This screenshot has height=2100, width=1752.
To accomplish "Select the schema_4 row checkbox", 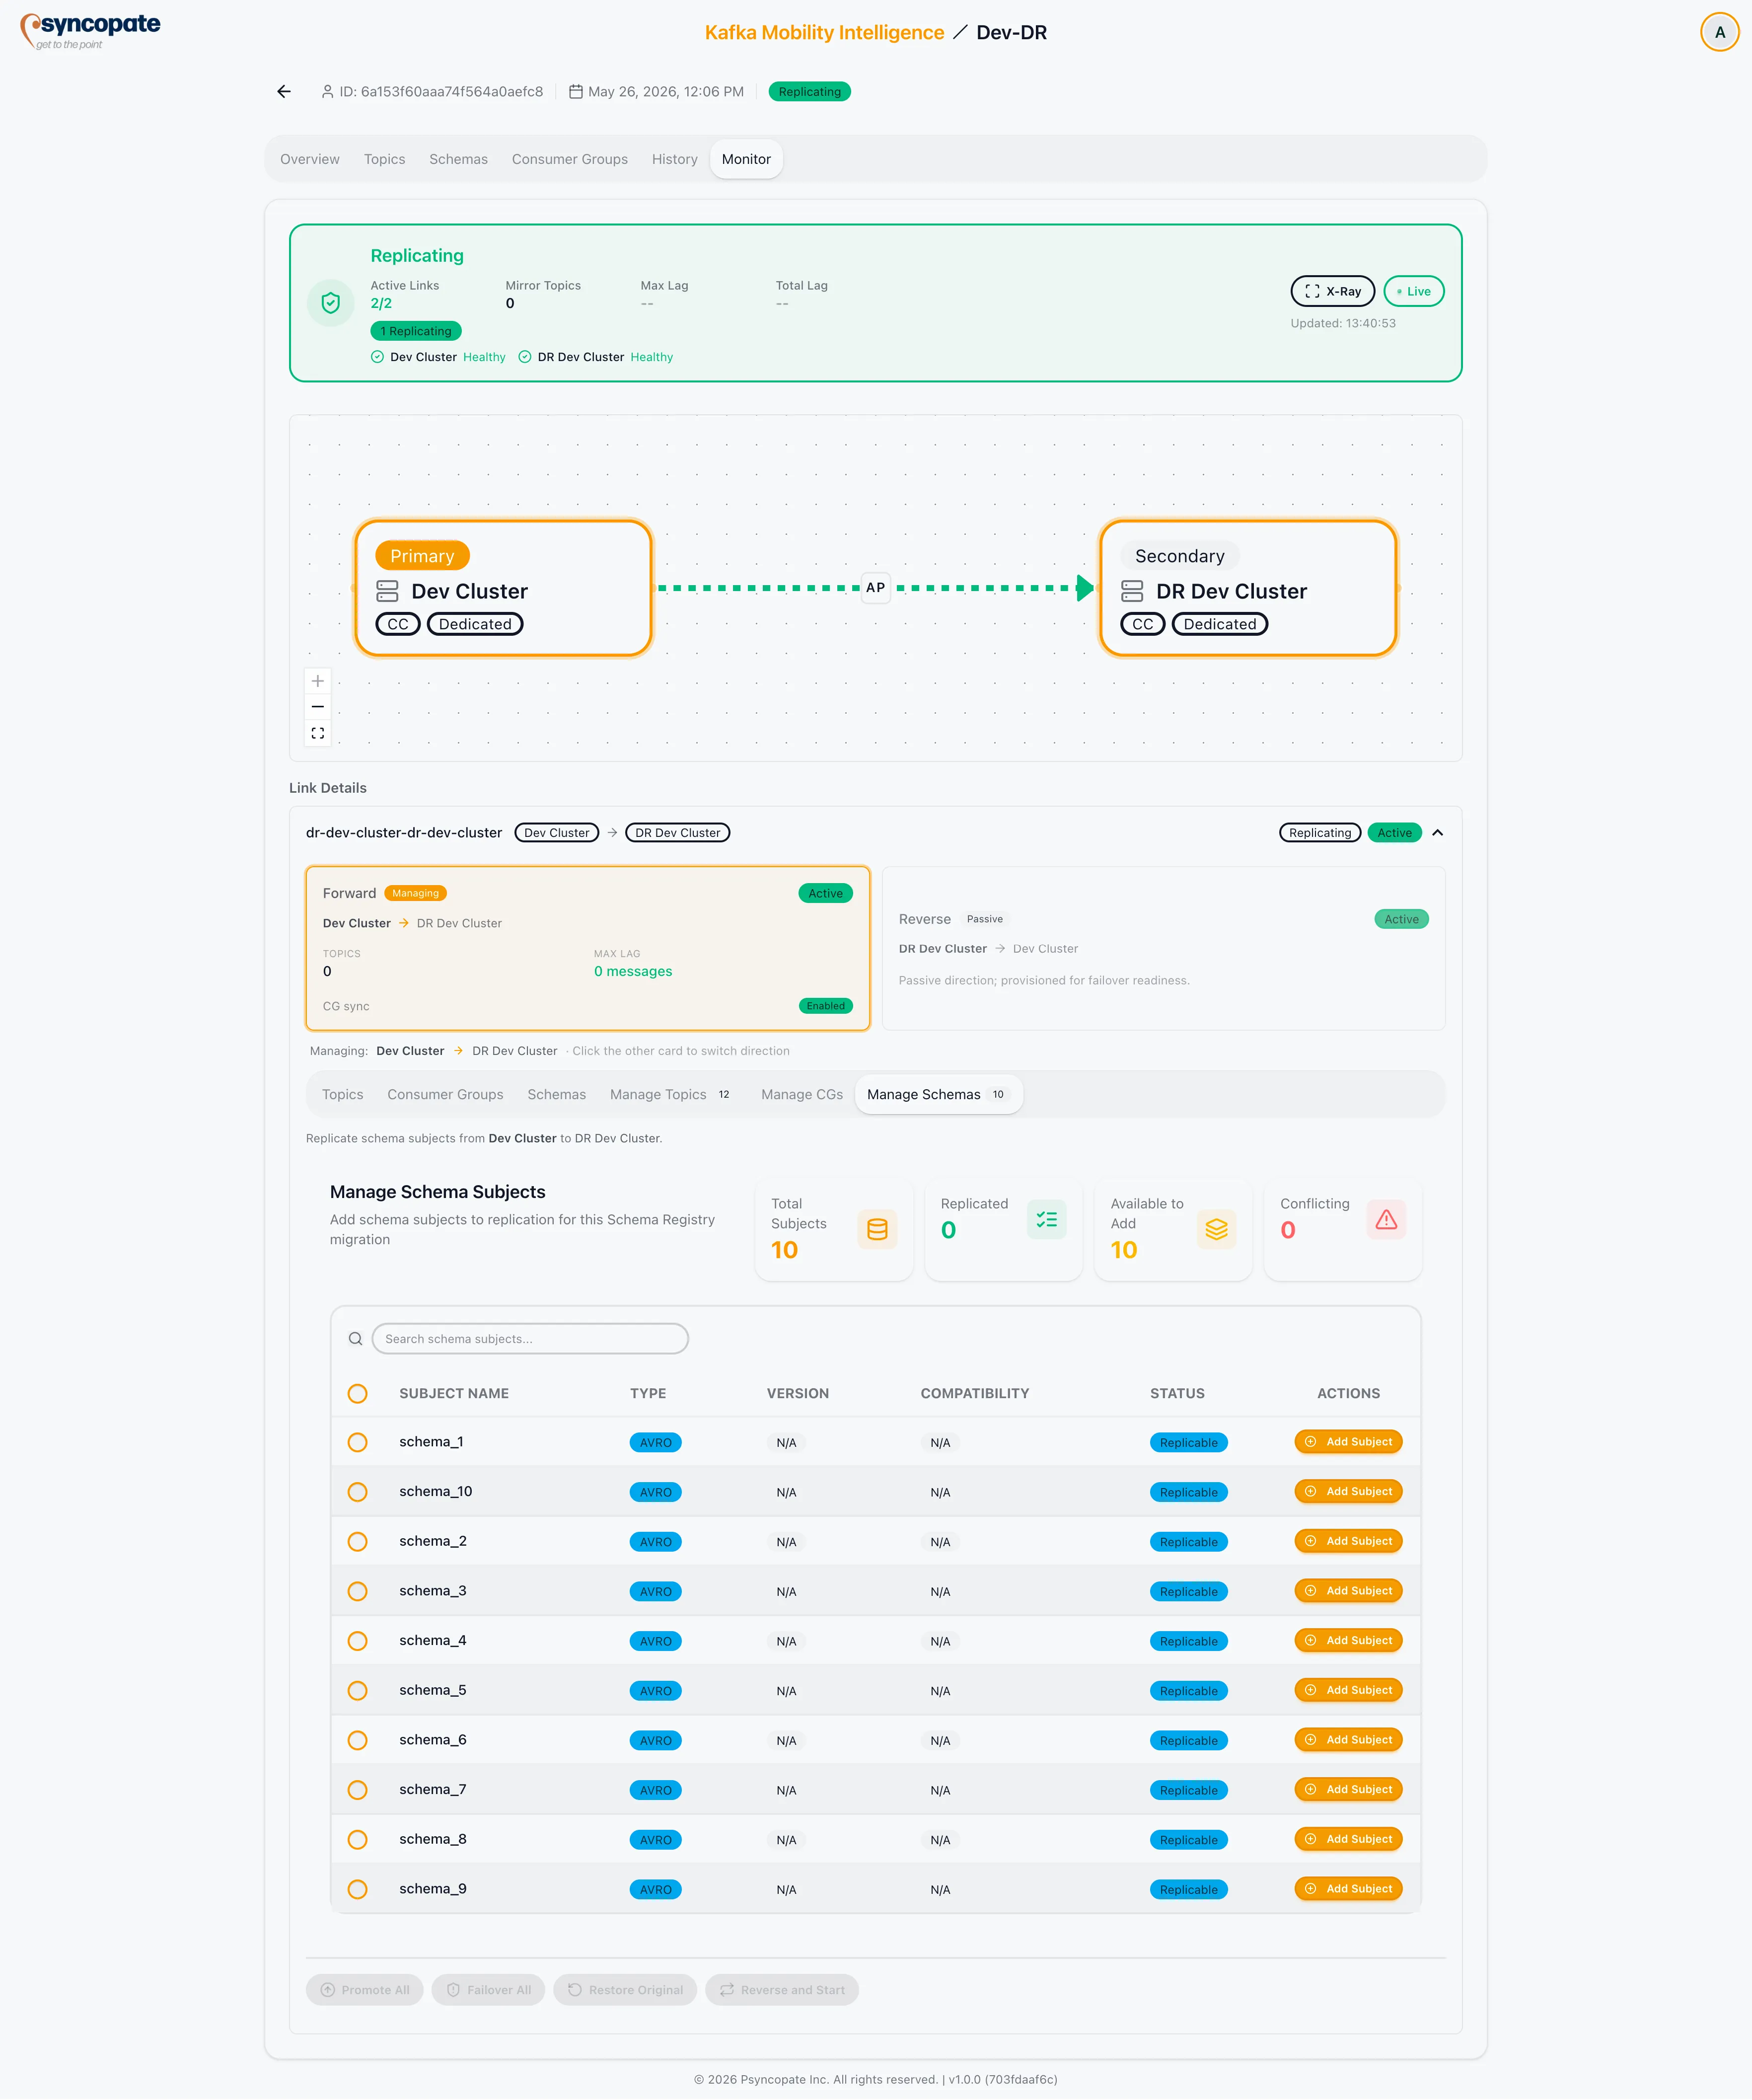I will (357, 1641).
